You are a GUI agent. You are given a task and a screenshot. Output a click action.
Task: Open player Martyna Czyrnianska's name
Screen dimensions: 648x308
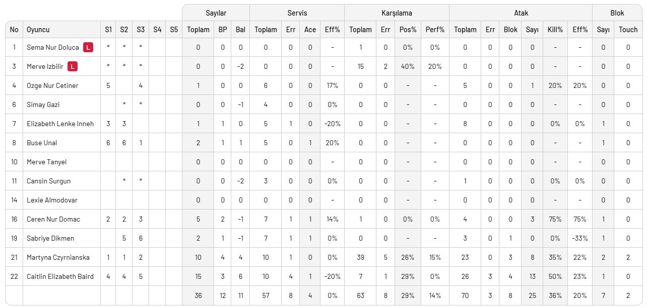point(58,257)
